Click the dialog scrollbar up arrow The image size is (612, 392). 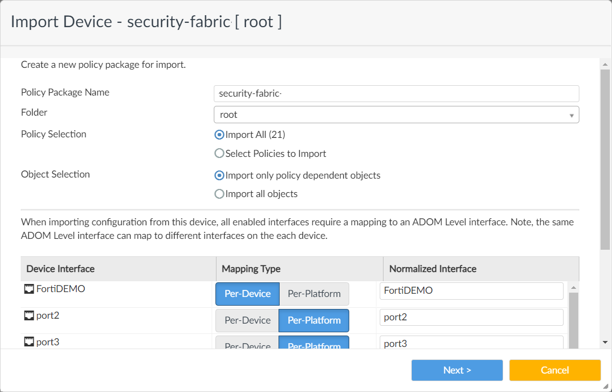[x=605, y=64]
